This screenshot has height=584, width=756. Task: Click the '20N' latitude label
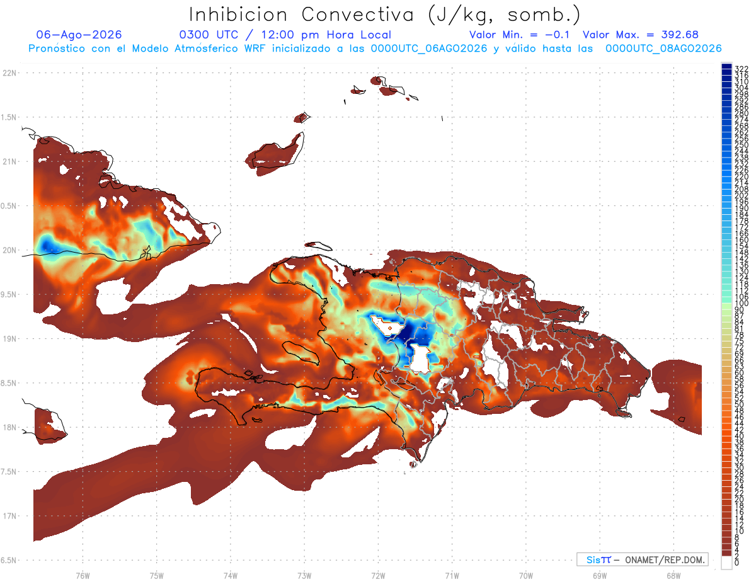point(9,250)
